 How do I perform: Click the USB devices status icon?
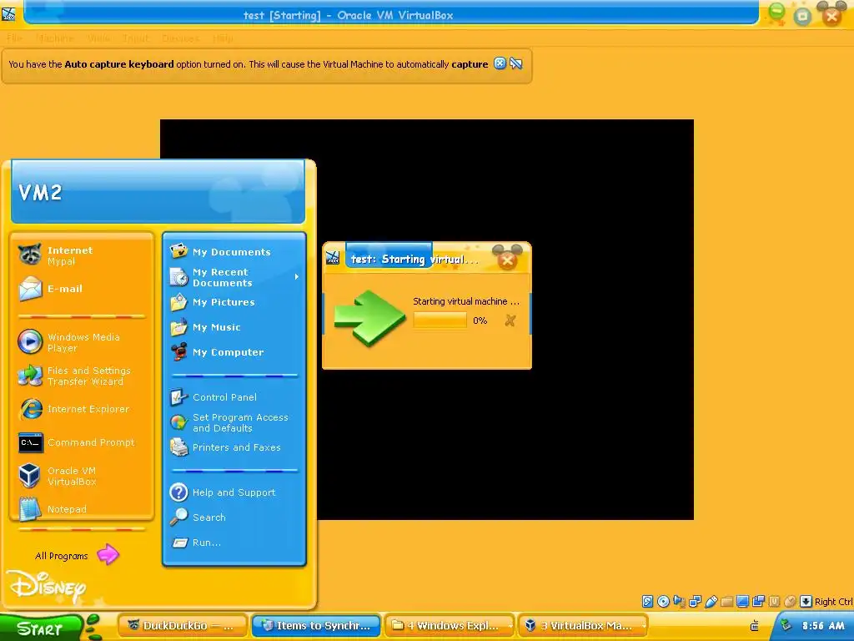click(711, 601)
